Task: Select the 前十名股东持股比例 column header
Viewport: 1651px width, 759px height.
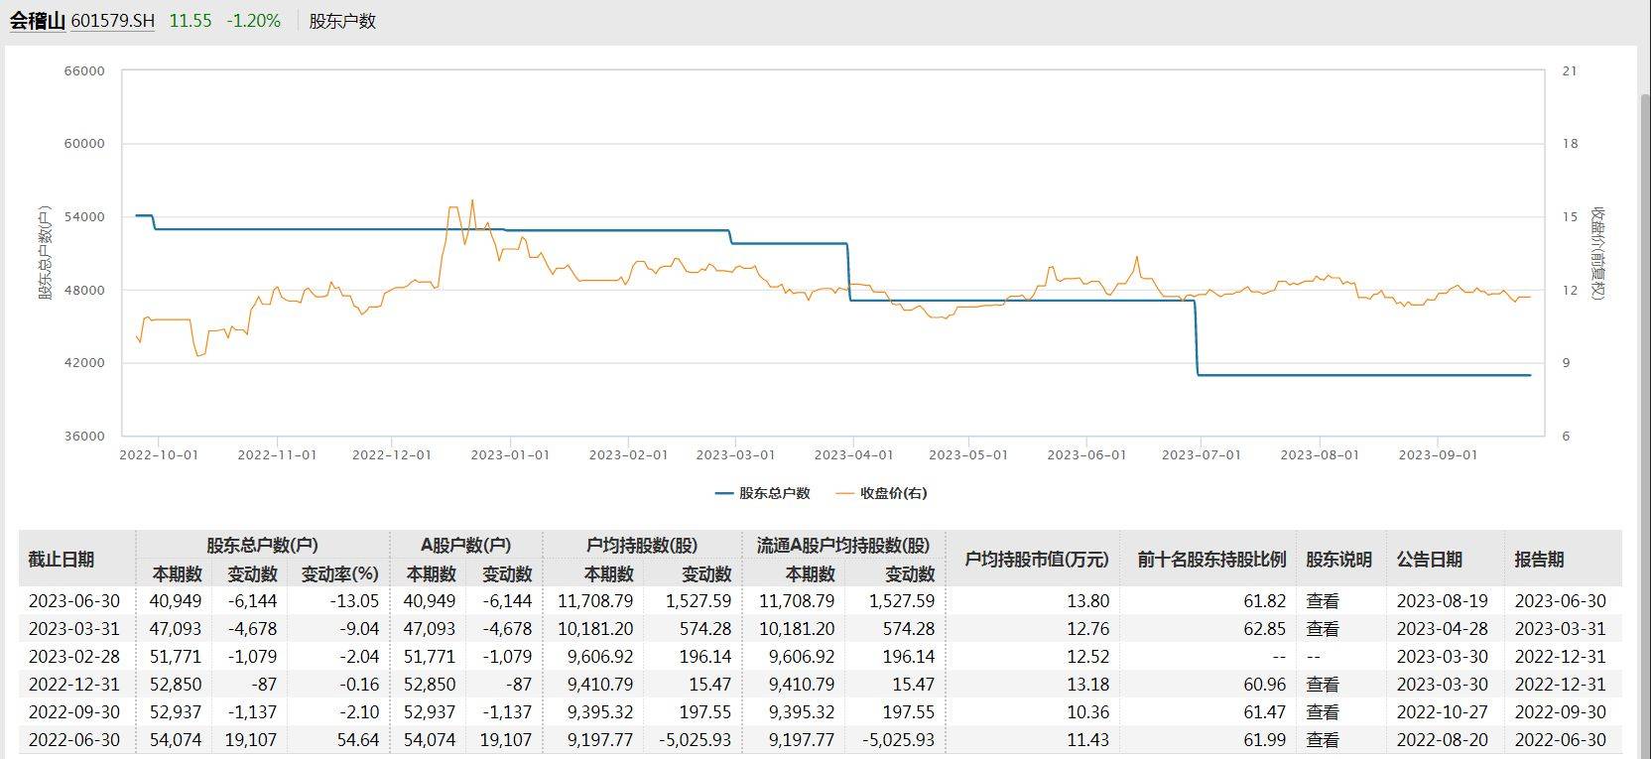Action: tap(1210, 560)
